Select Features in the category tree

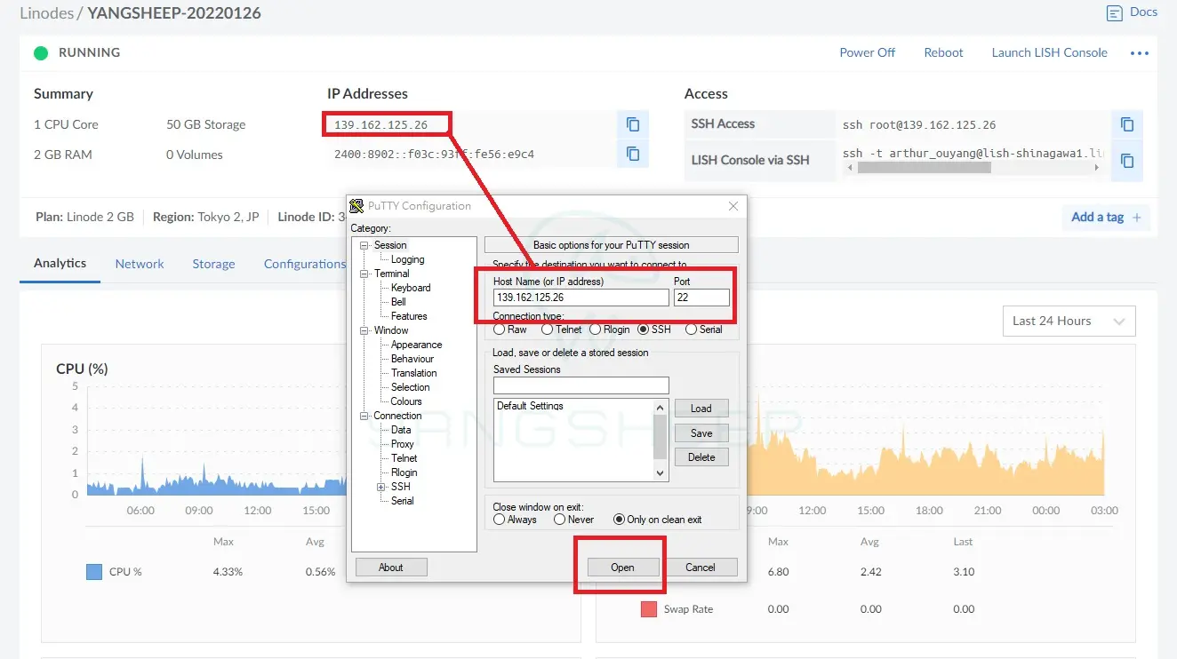409,316
